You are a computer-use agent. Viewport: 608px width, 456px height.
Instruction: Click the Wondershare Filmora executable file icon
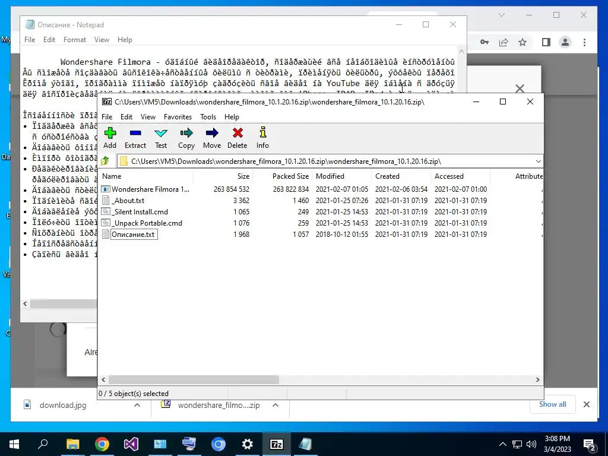(x=106, y=189)
